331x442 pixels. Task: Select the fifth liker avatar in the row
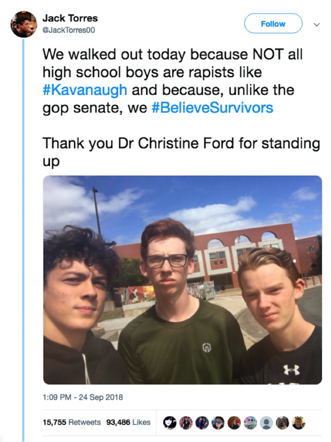234,423
